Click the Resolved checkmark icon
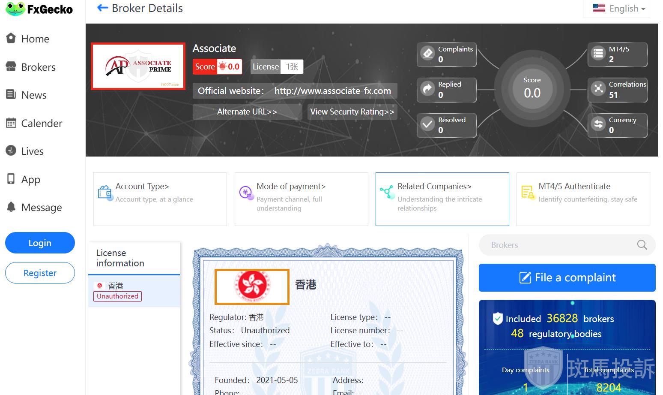The height and width of the screenshot is (395, 663). [x=427, y=125]
